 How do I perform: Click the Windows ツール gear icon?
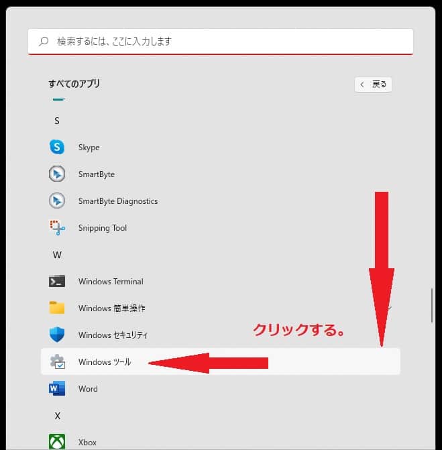58,361
